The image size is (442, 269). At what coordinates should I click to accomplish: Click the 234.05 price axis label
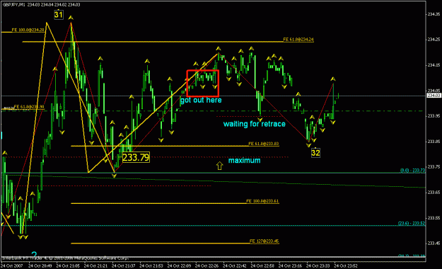(x=434, y=91)
